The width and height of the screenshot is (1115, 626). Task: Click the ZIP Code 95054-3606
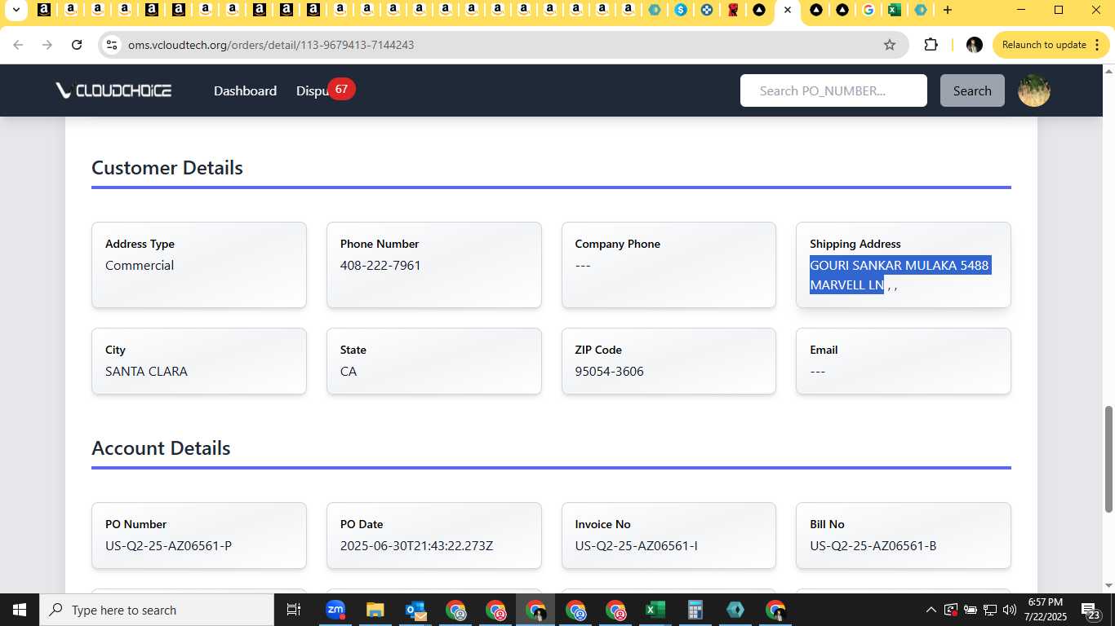click(609, 371)
